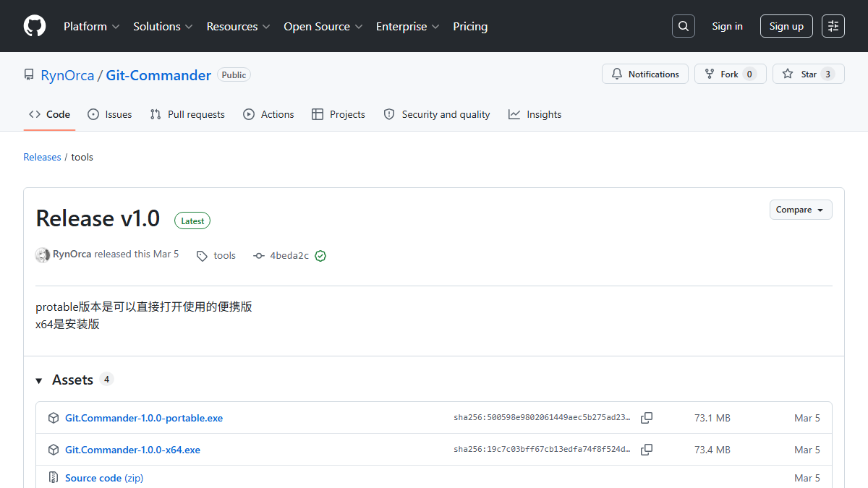Switch to Security and quality tab
This screenshot has width=868, height=488.
pyautogui.click(x=436, y=114)
